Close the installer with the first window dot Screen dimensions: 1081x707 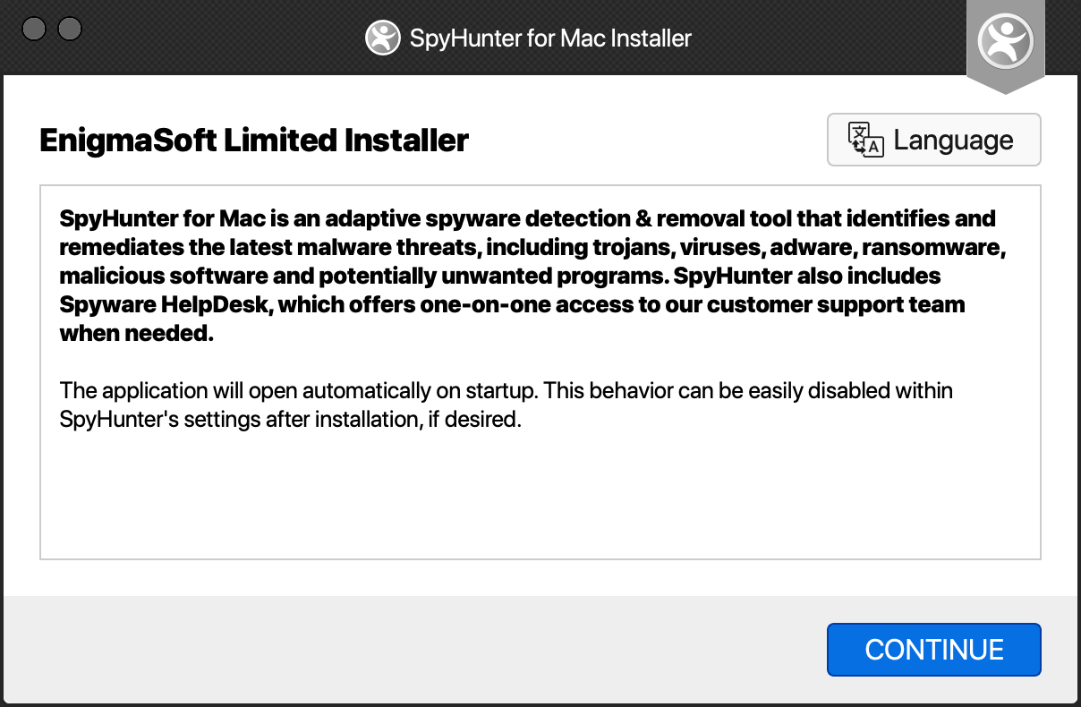tap(34, 29)
